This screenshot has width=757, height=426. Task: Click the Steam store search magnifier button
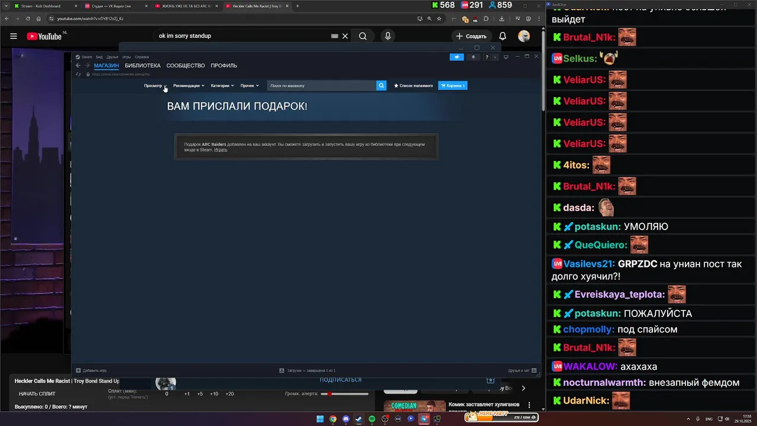pyautogui.click(x=381, y=86)
